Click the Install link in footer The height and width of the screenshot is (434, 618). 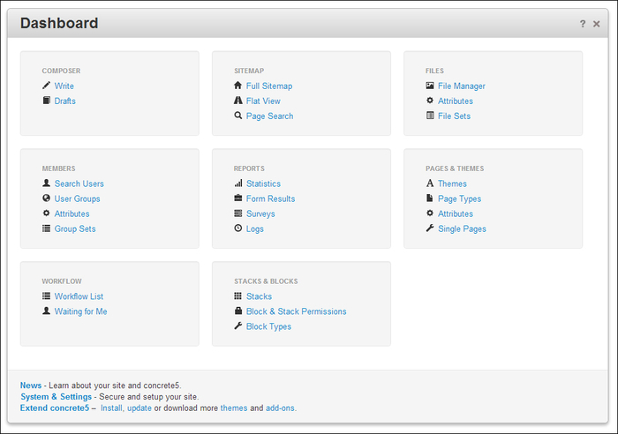tap(111, 408)
